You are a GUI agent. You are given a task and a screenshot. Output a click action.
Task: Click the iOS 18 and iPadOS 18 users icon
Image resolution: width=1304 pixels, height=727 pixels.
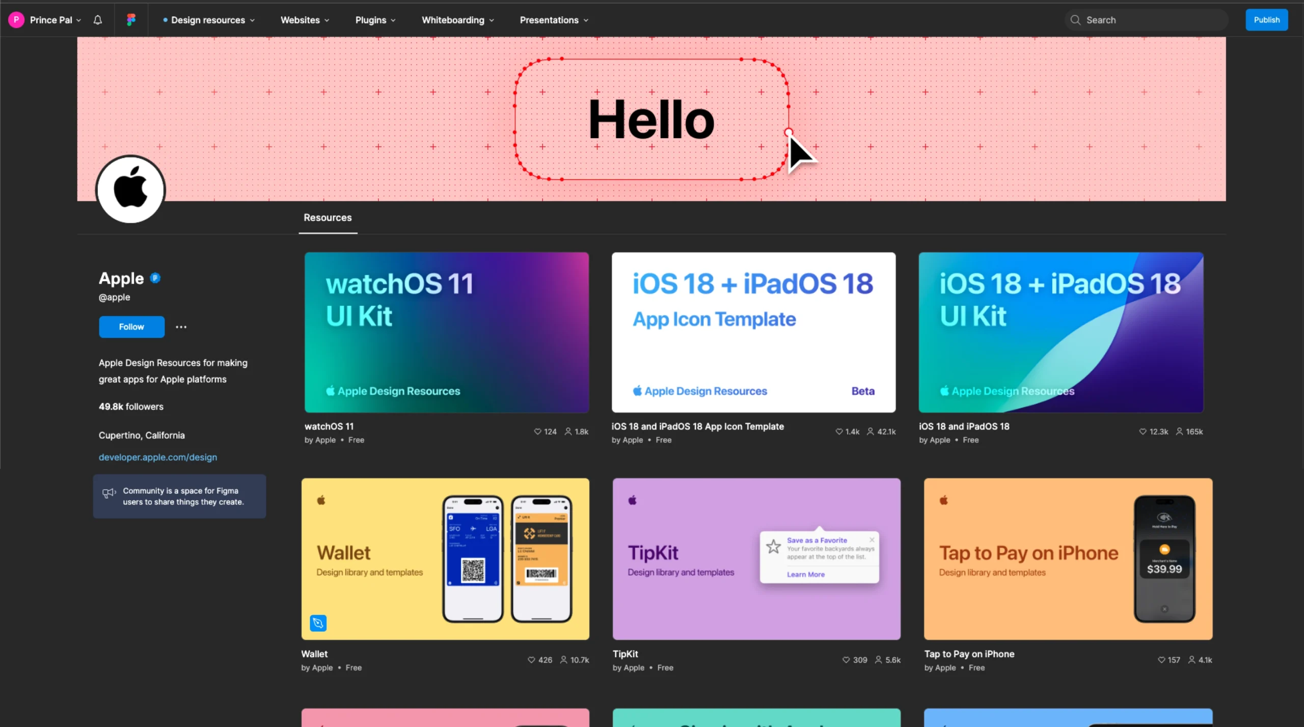tap(1179, 432)
